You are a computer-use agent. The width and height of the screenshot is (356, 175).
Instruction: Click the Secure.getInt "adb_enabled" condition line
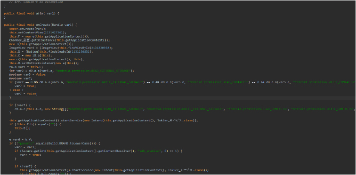98,151
